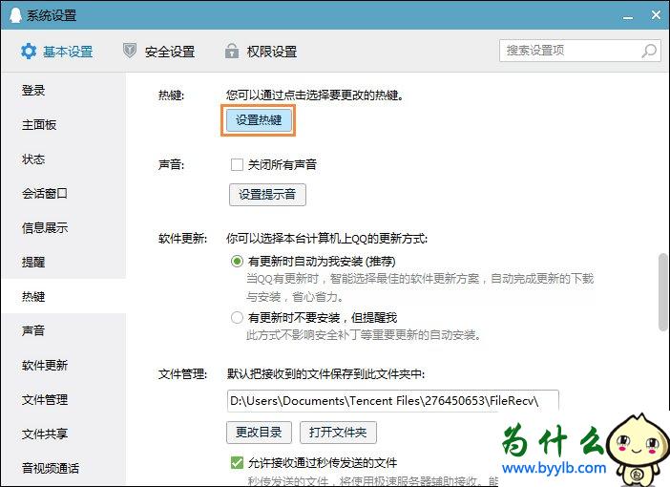Click the lock icon of 权限设置
The width and height of the screenshot is (670, 487).
[x=232, y=51]
